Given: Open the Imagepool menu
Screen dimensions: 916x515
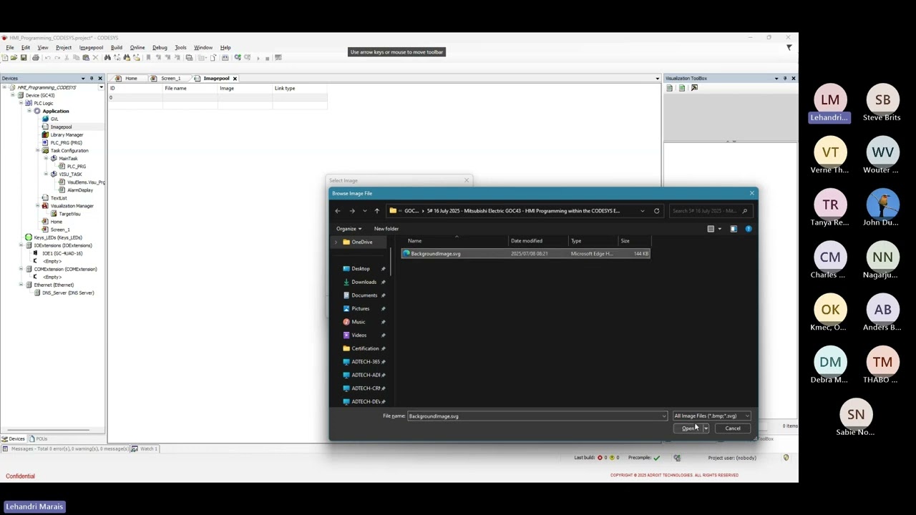Looking at the screenshot, I should (x=91, y=48).
